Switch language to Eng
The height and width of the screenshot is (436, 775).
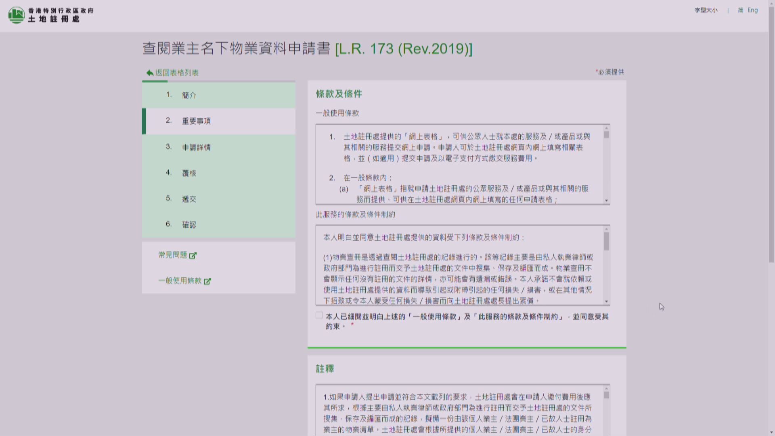pos(752,10)
